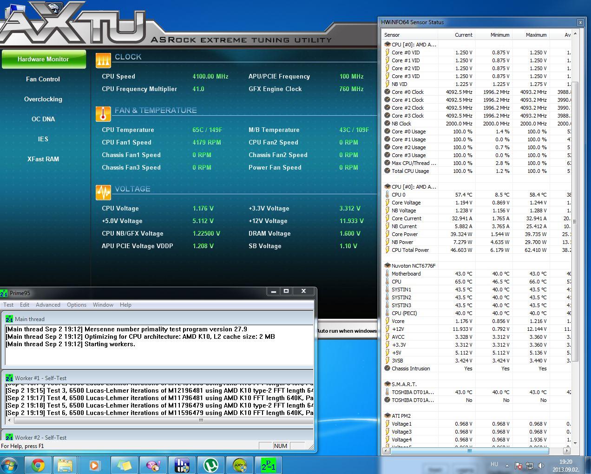591x474 pixels.
Task: Switch to AXTU via its taskbar icon
Action: coord(240,465)
